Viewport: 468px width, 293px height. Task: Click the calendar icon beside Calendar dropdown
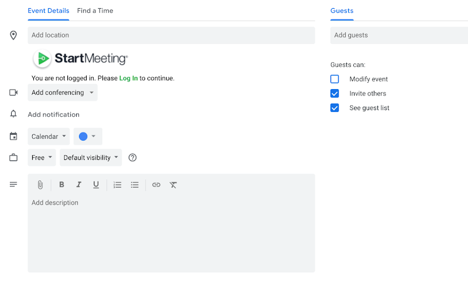(x=13, y=137)
